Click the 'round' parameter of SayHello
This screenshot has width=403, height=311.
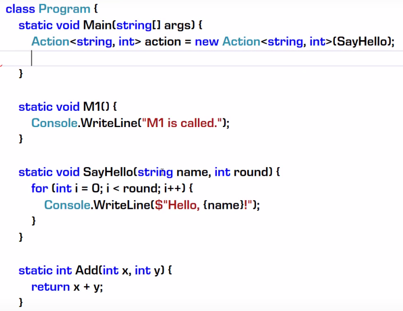[251, 172]
